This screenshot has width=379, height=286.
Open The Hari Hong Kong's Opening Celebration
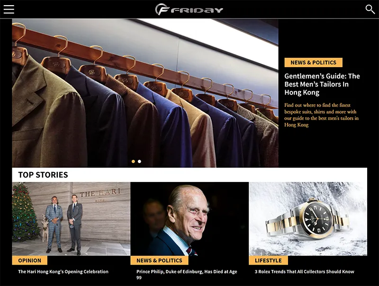click(x=63, y=271)
